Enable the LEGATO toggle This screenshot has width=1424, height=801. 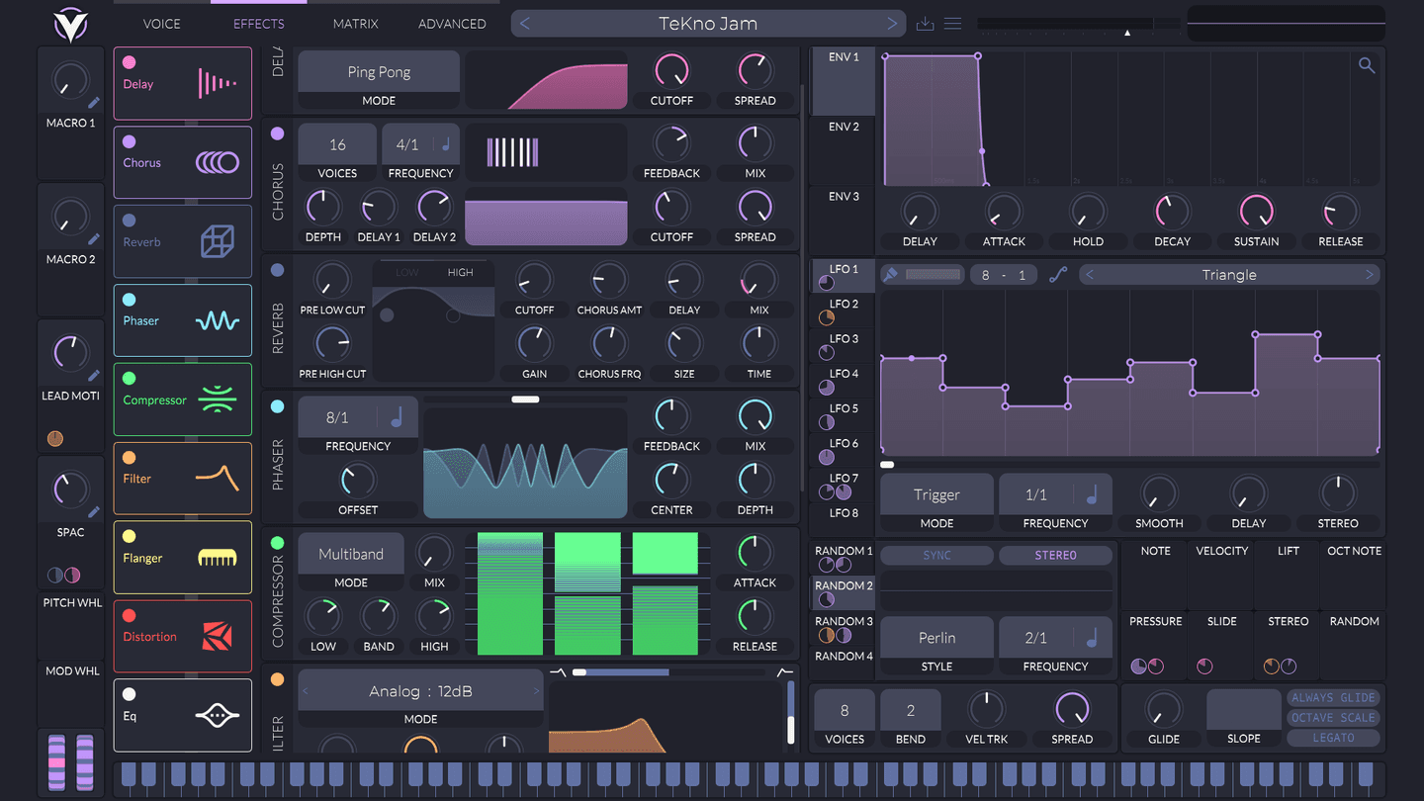click(1333, 738)
